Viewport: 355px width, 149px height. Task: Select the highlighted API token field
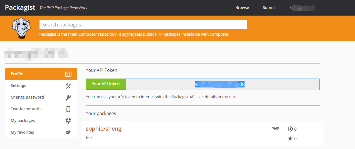tap(223, 84)
